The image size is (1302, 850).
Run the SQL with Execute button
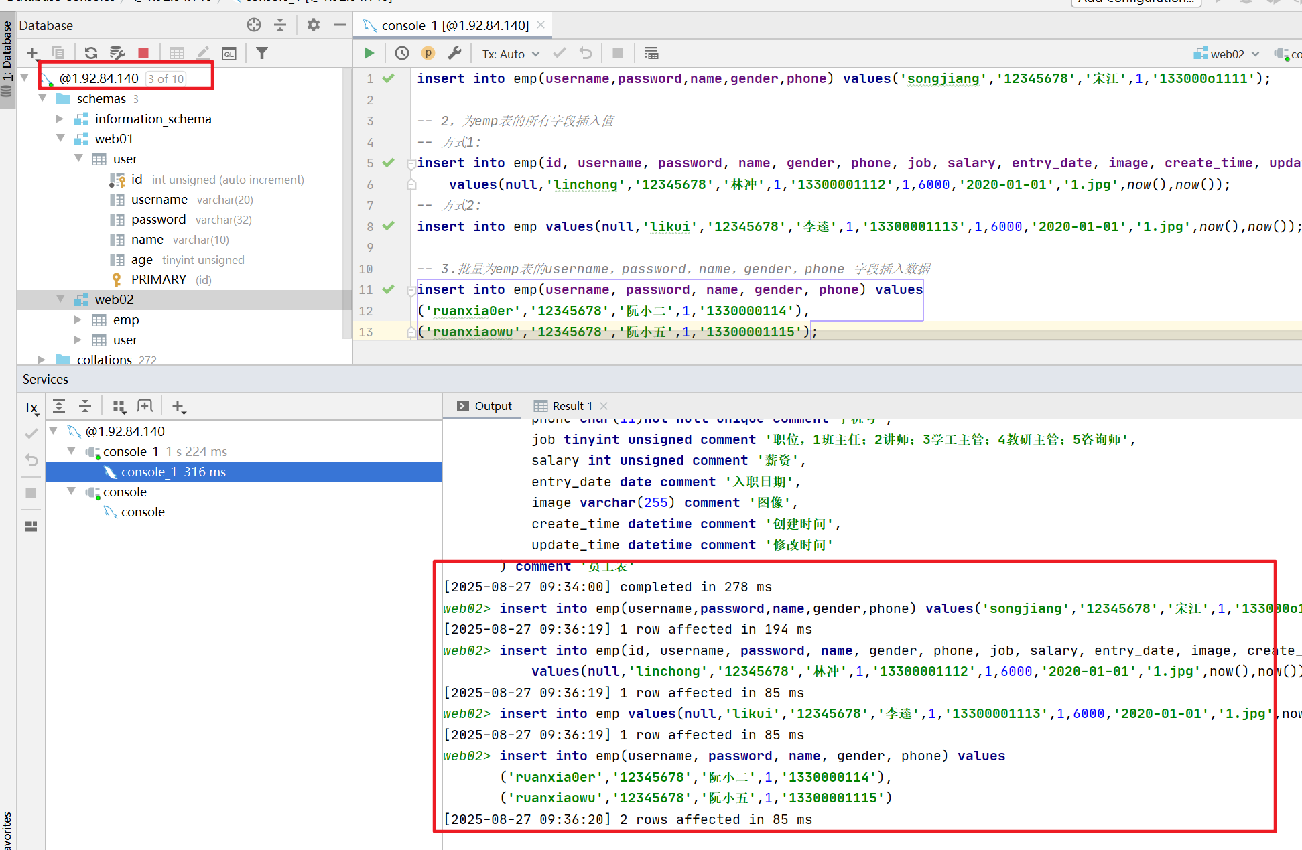coord(369,54)
